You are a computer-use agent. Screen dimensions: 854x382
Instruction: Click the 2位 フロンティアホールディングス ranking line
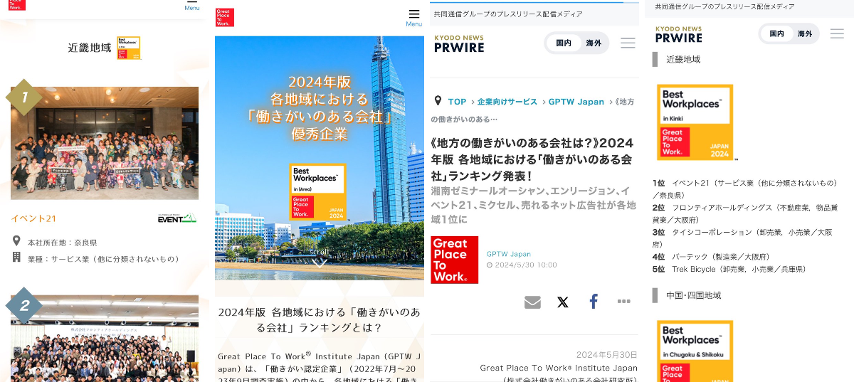click(x=744, y=213)
